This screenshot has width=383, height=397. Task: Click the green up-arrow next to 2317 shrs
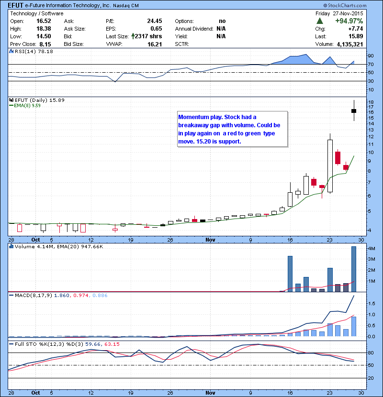(x=133, y=36)
